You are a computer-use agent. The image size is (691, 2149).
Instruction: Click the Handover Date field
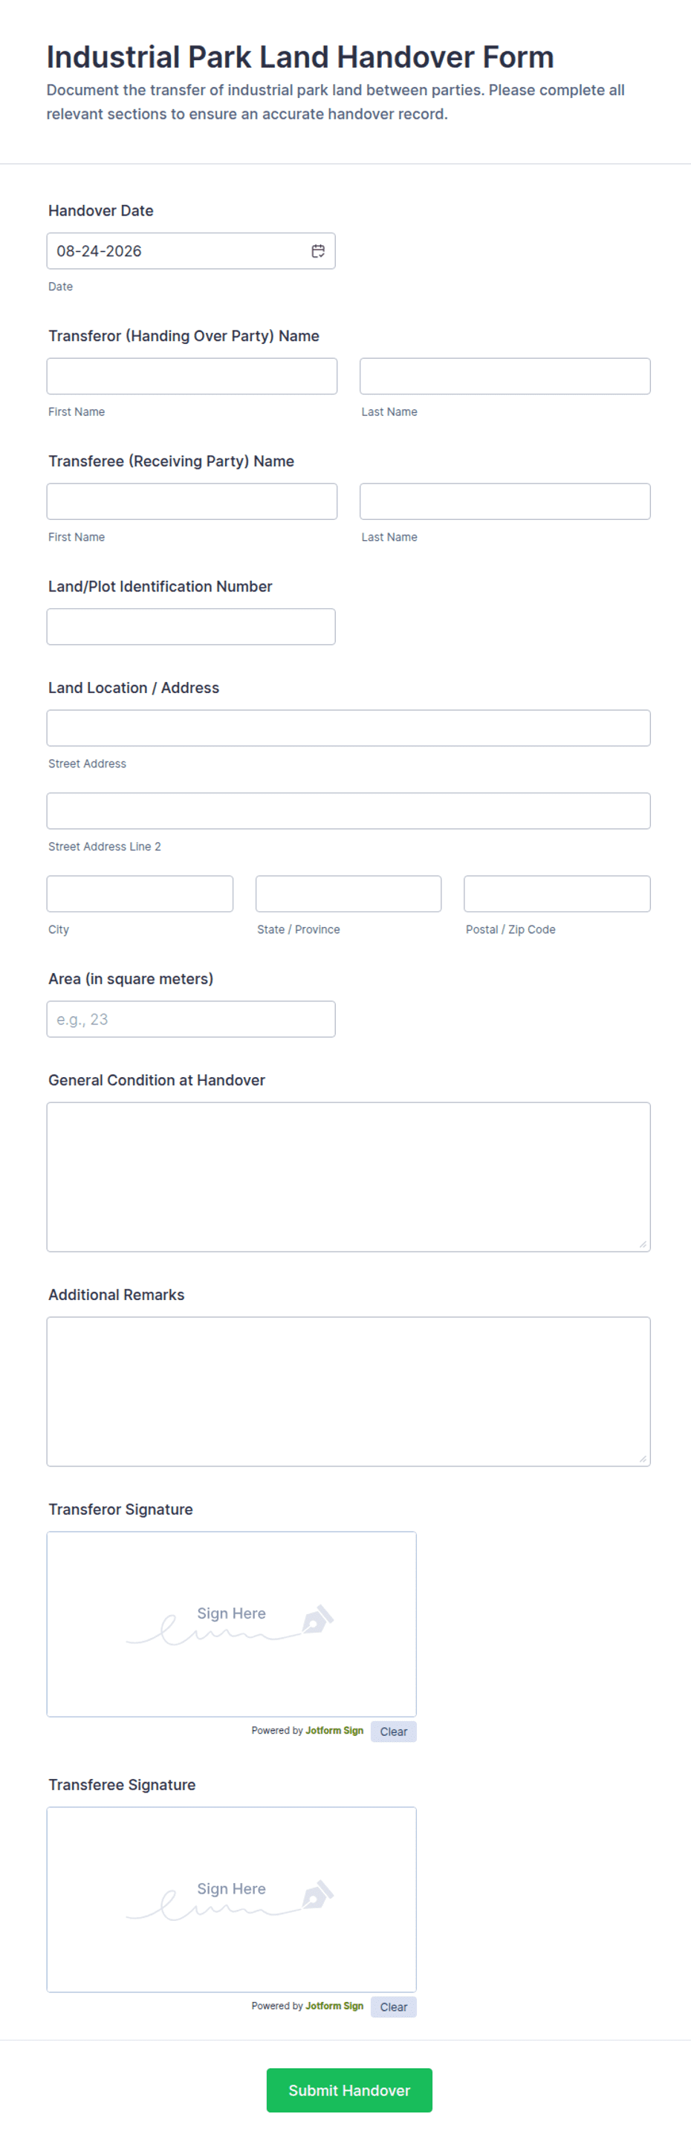point(191,251)
